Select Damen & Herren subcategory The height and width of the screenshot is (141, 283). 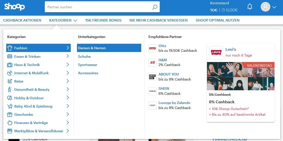[109, 48]
